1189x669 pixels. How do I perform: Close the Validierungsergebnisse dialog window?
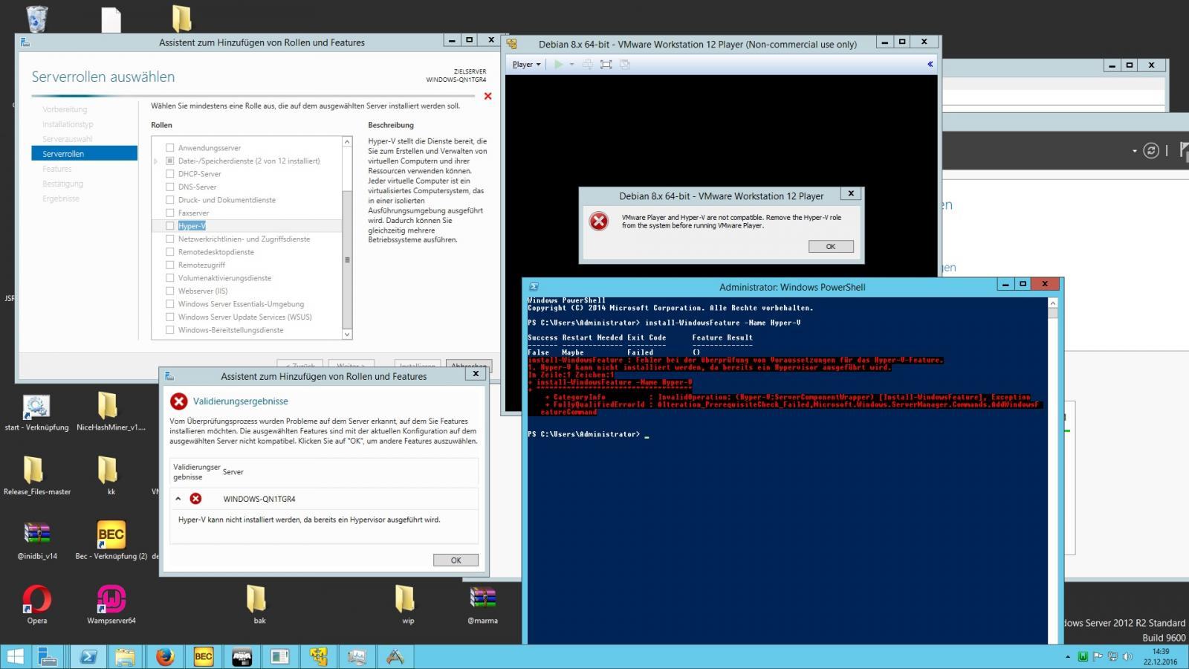476,374
